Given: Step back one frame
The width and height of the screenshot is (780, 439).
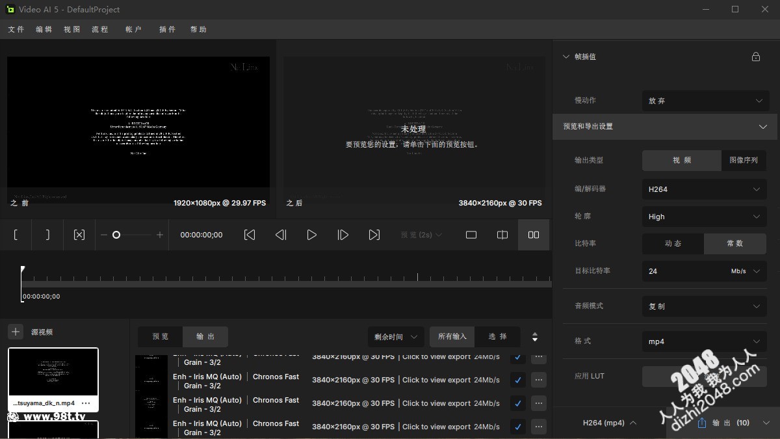Looking at the screenshot, I should click(281, 235).
